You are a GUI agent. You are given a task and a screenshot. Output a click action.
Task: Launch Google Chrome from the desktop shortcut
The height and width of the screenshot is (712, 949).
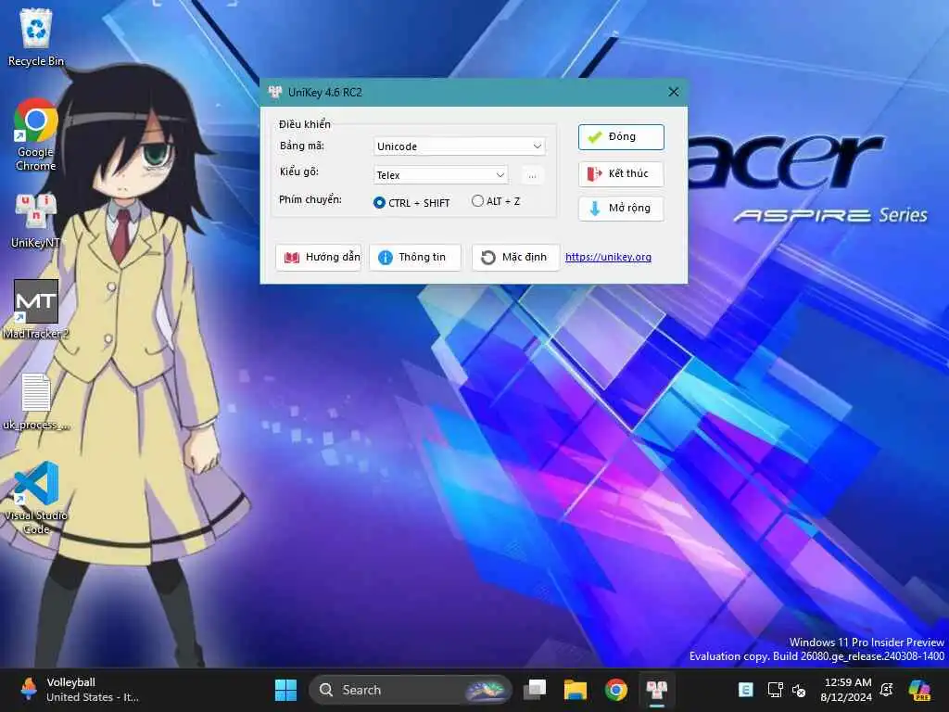click(x=36, y=134)
